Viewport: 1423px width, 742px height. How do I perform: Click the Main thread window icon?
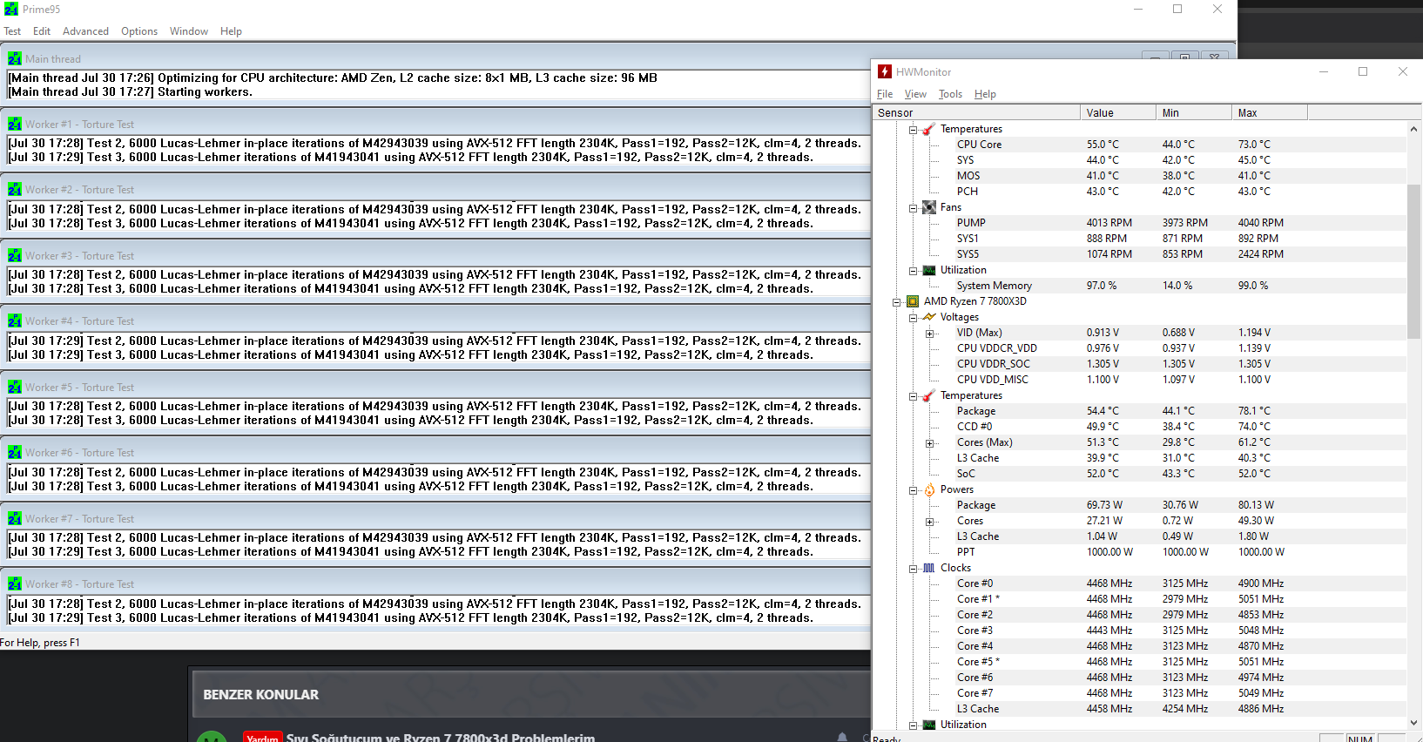tap(15, 58)
